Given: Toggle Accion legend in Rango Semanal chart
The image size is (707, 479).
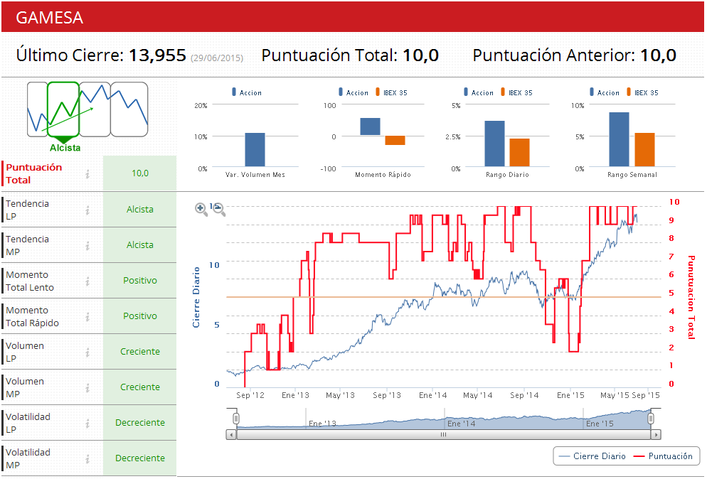Looking at the screenshot, I should (x=605, y=92).
